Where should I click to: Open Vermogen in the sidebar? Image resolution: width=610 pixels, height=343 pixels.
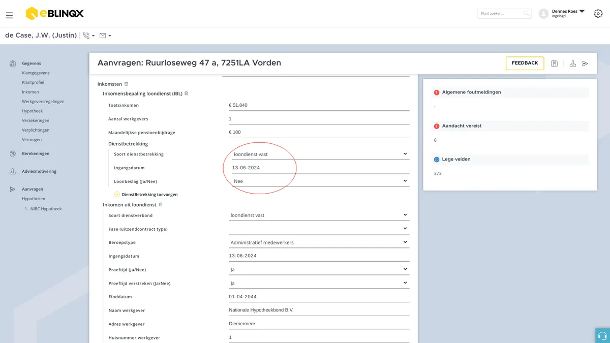tap(32, 140)
